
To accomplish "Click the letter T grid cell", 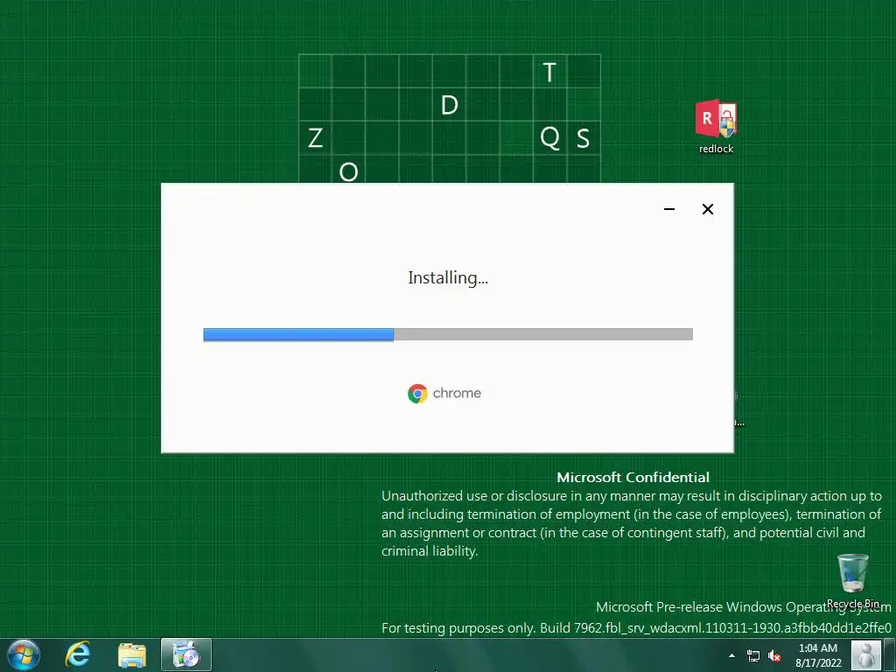I will click(549, 72).
